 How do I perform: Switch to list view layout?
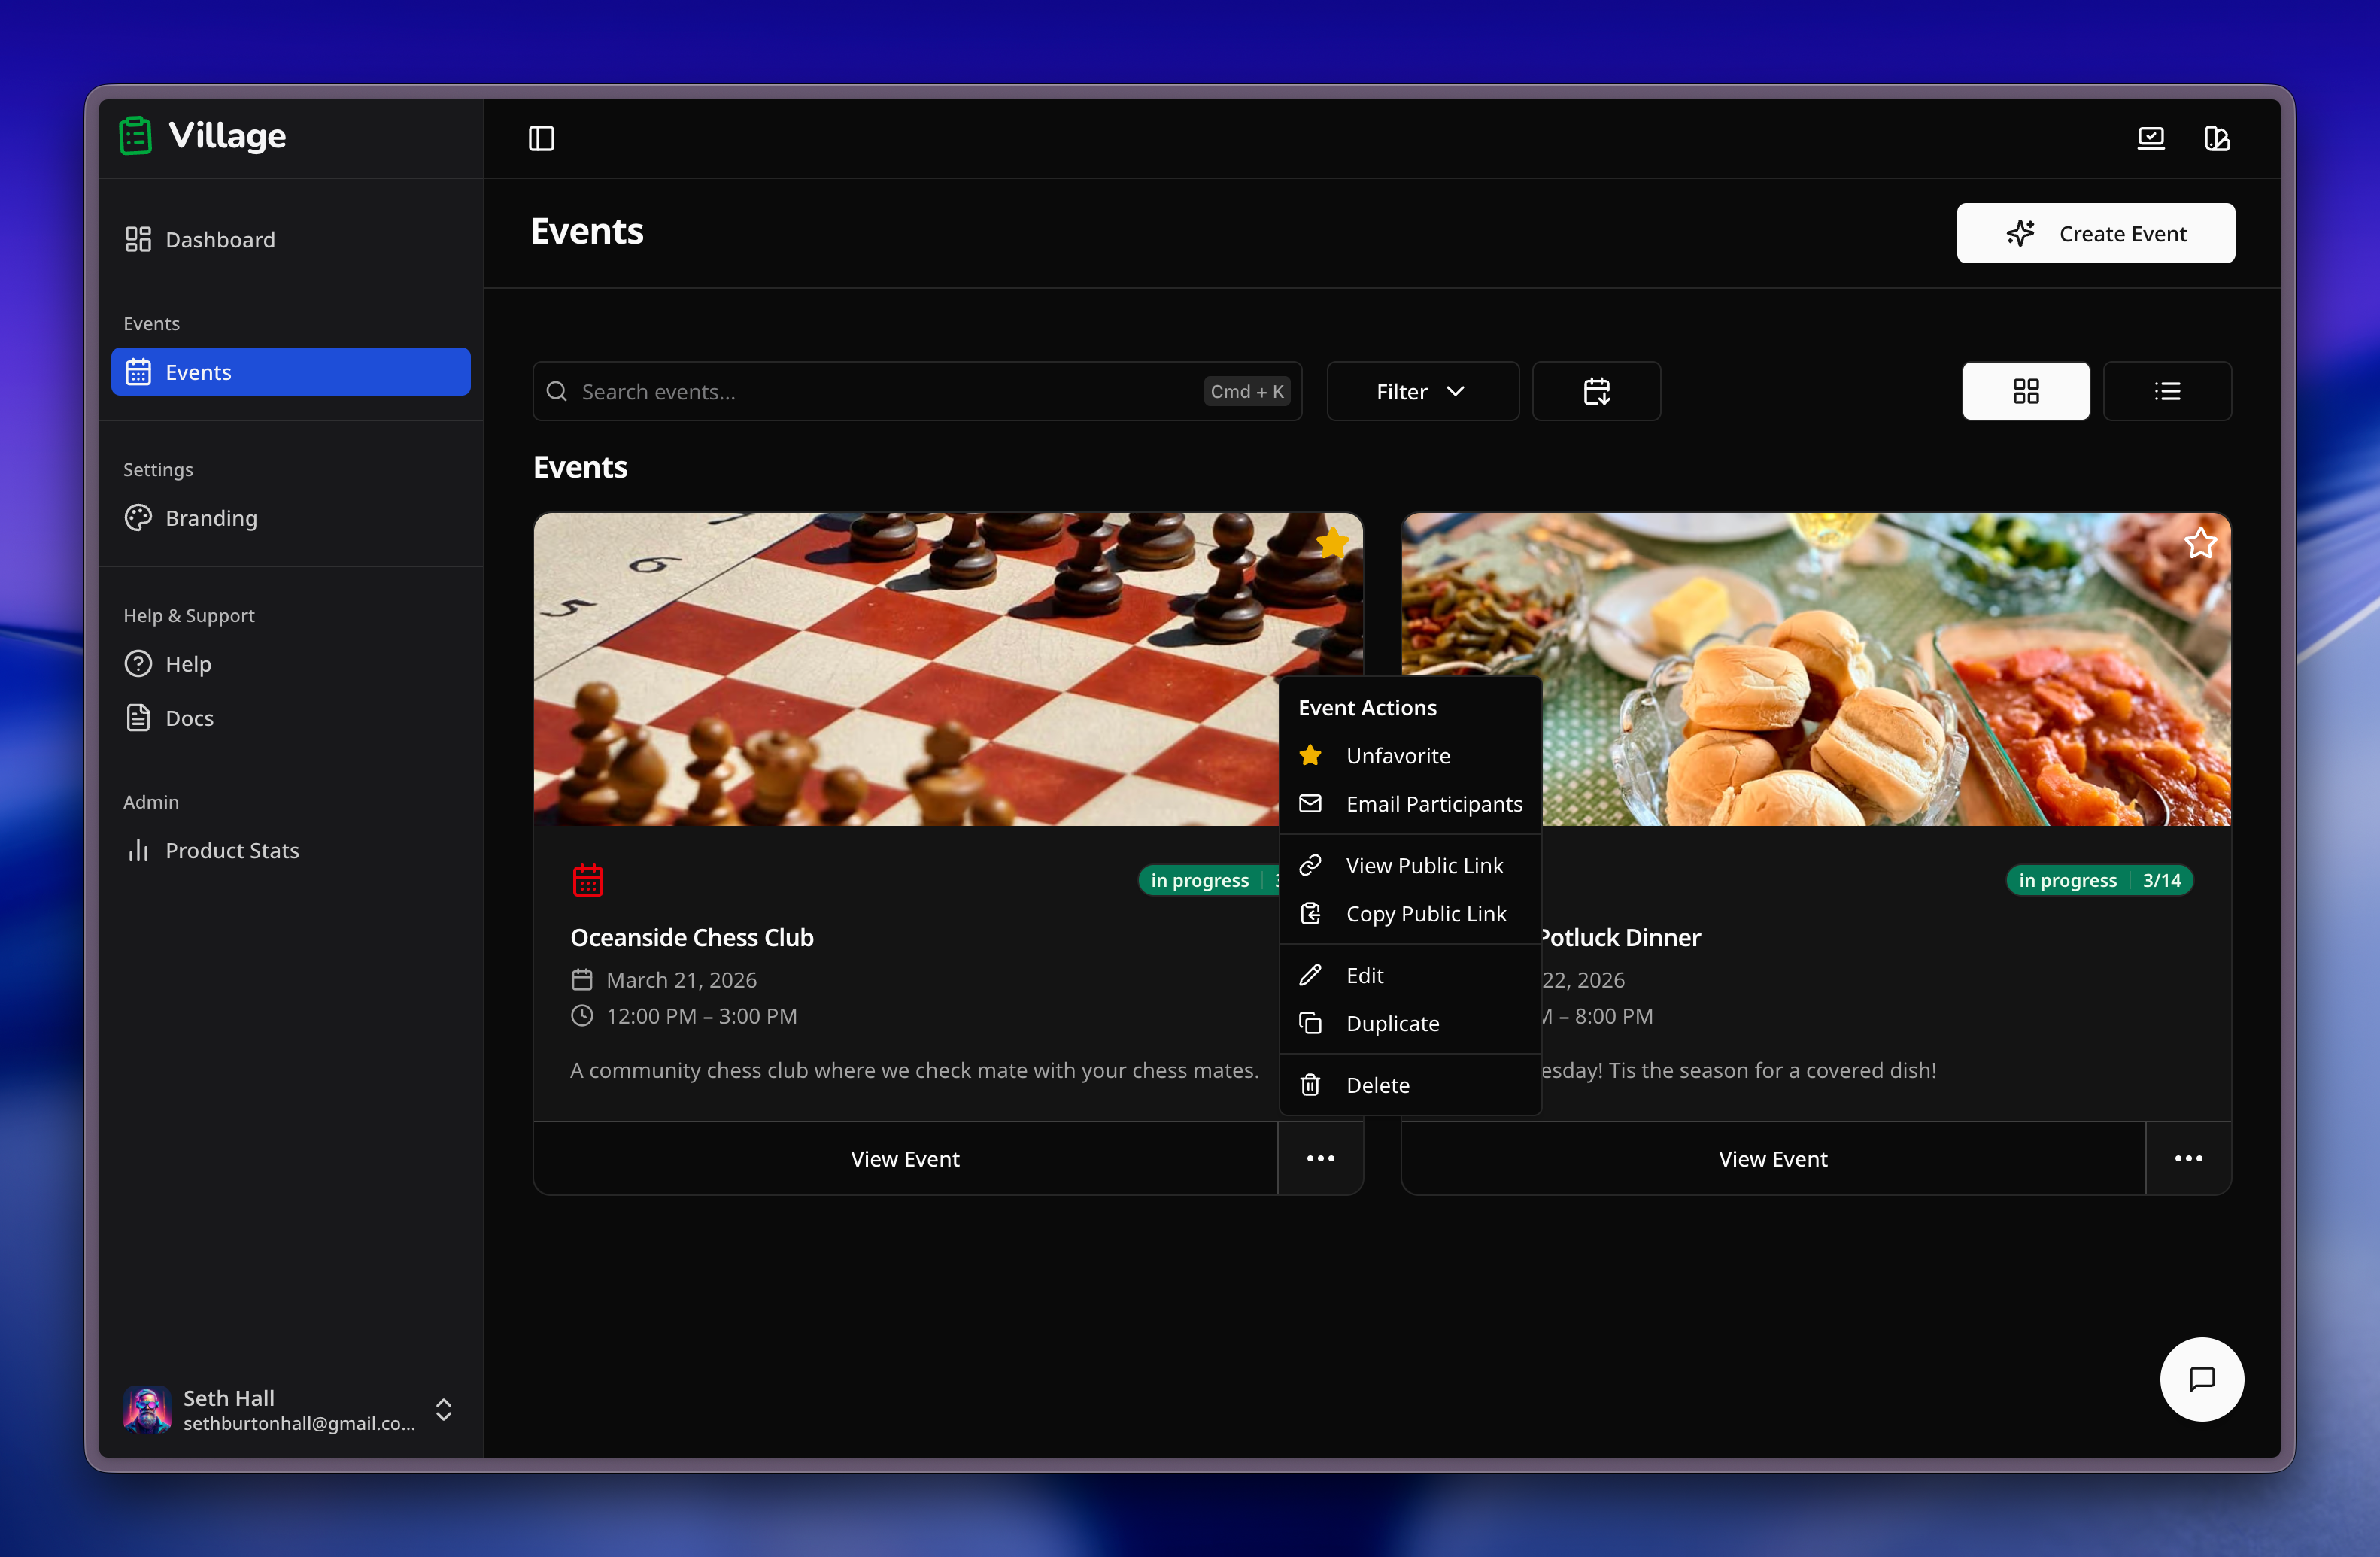(2167, 391)
